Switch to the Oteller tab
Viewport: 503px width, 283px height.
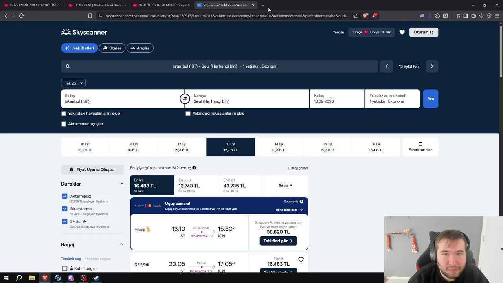[x=112, y=48]
